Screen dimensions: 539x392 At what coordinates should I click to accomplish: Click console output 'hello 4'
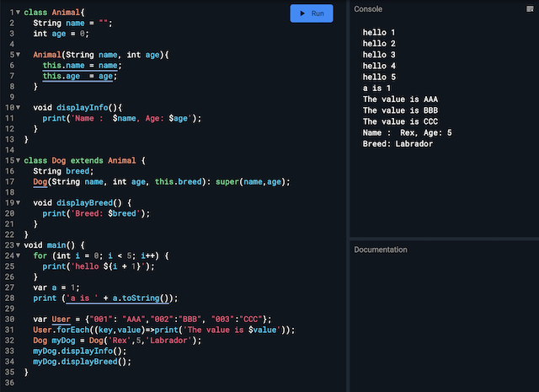[379, 66]
